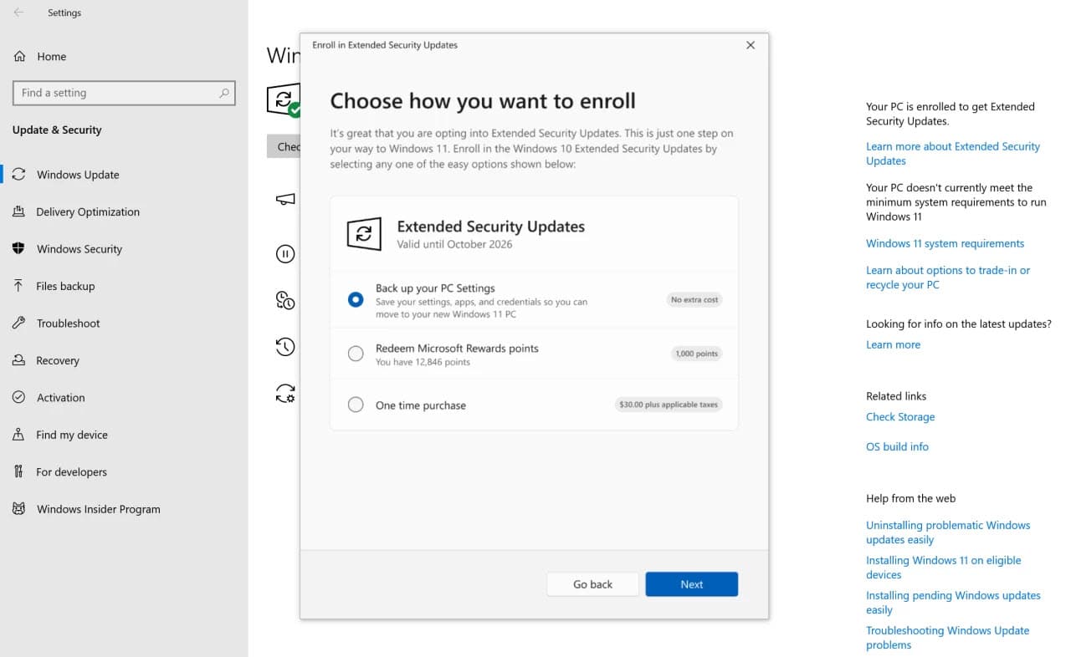Click the Troubleshoot wrench icon
This screenshot has width=1071, height=657.
[18, 323]
